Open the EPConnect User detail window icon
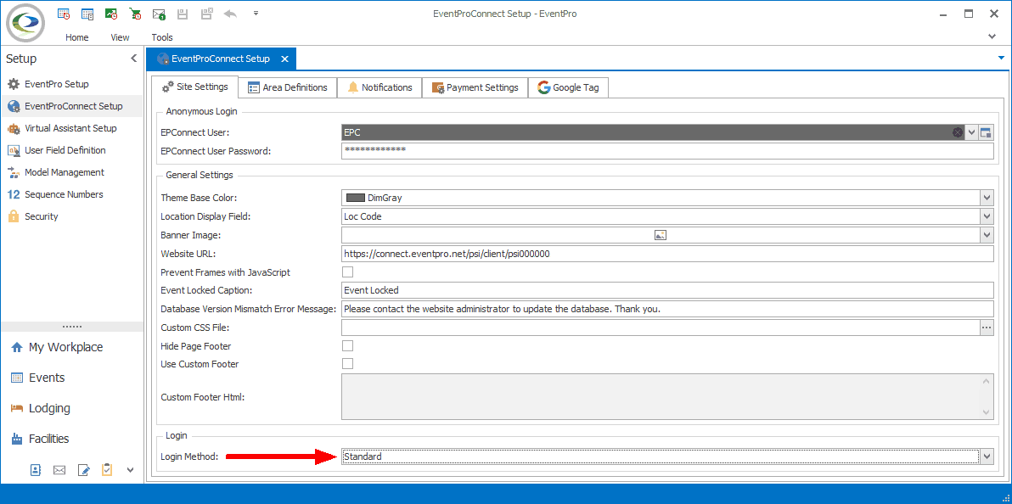The image size is (1012, 504). [986, 132]
